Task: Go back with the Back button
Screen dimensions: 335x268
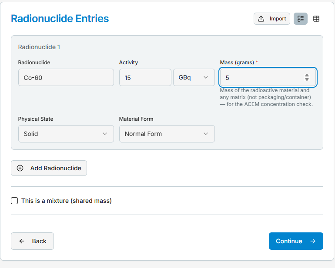Action: click(x=33, y=241)
